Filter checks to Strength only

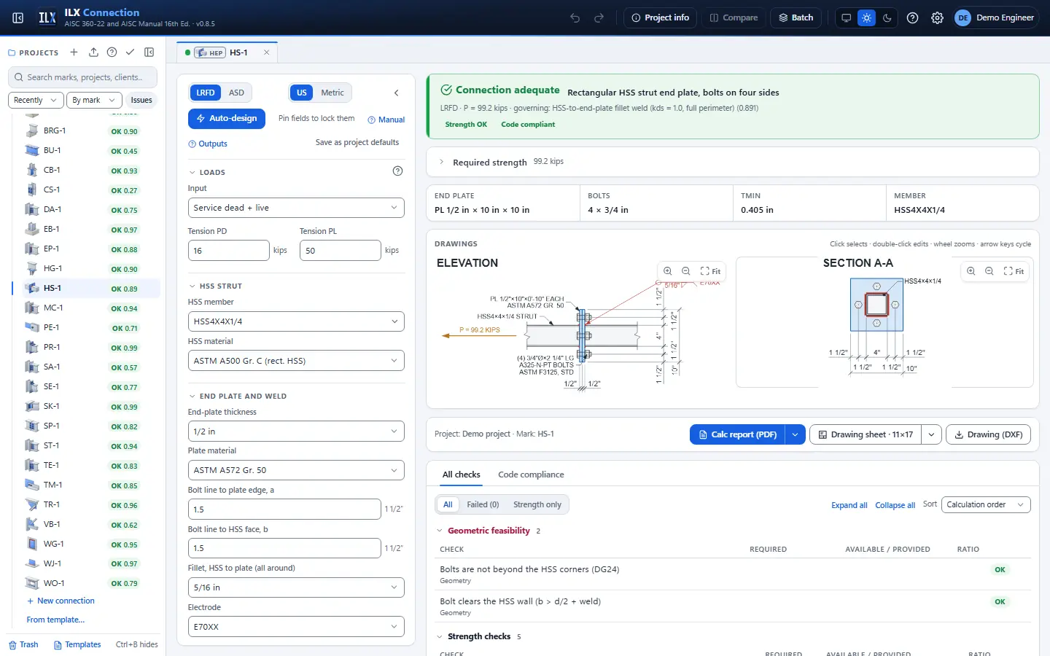537,504
